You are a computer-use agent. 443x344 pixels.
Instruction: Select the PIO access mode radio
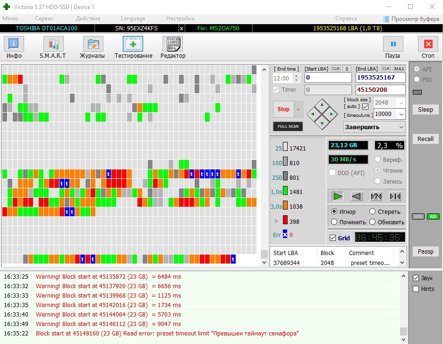coord(417,79)
